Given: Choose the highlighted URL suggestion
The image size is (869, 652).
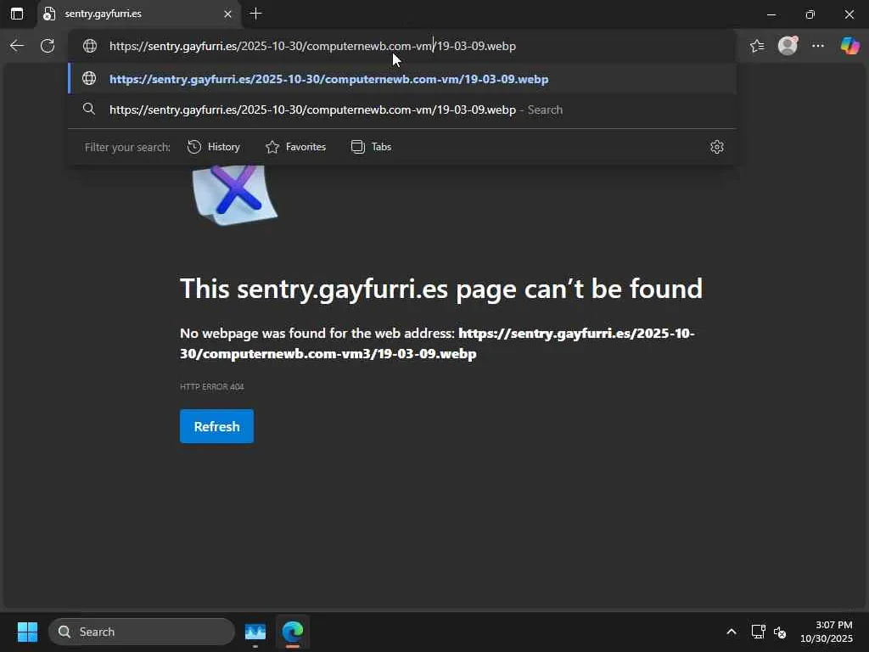Looking at the screenshot, I should click(402, 79).
